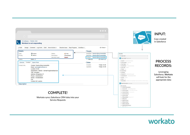Select the Contact tab
This screenshot has width=190, height=135.
click(28, 63)
